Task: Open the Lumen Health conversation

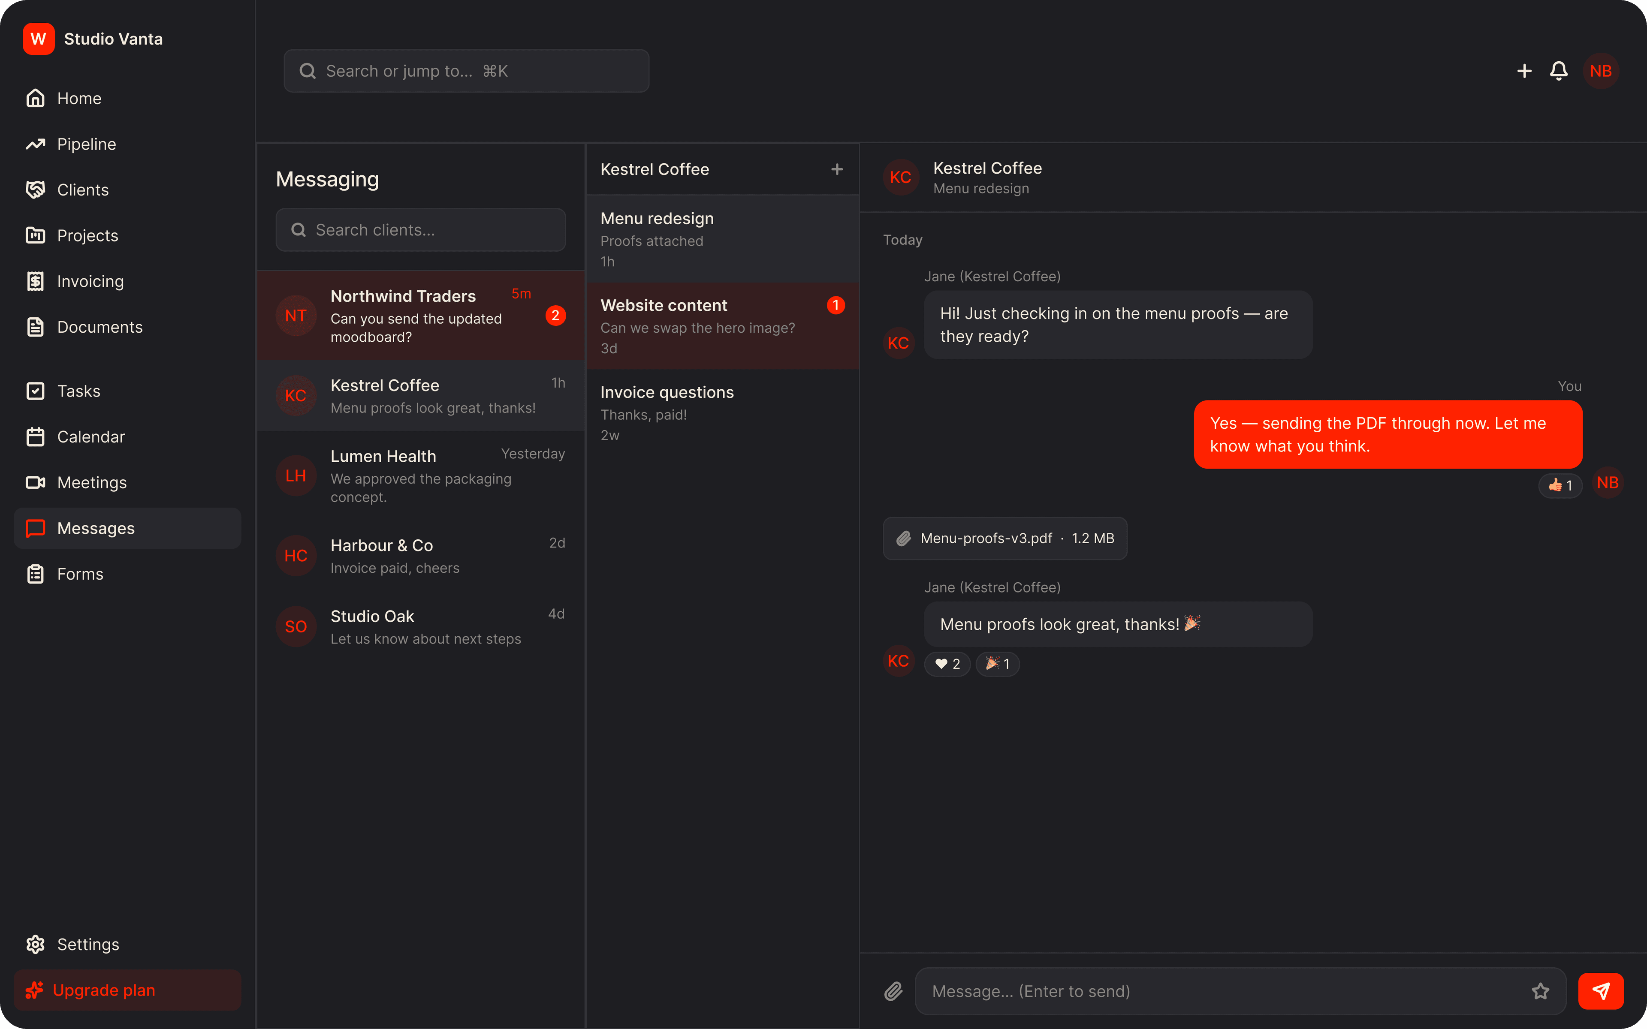Action: [421, 476]
